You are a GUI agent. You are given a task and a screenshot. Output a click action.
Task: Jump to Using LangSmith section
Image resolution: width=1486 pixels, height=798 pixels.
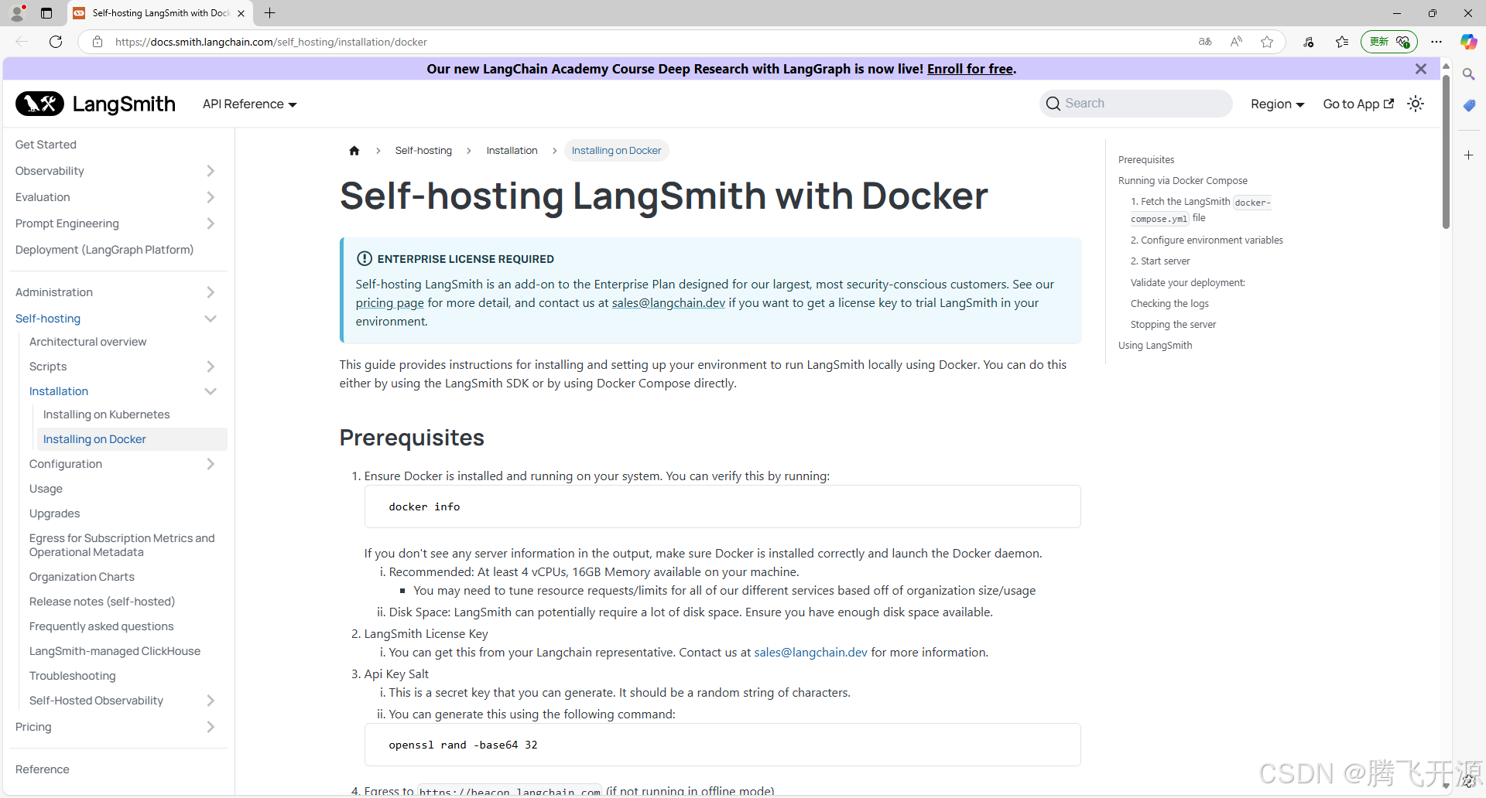(x=1155, y=346)
